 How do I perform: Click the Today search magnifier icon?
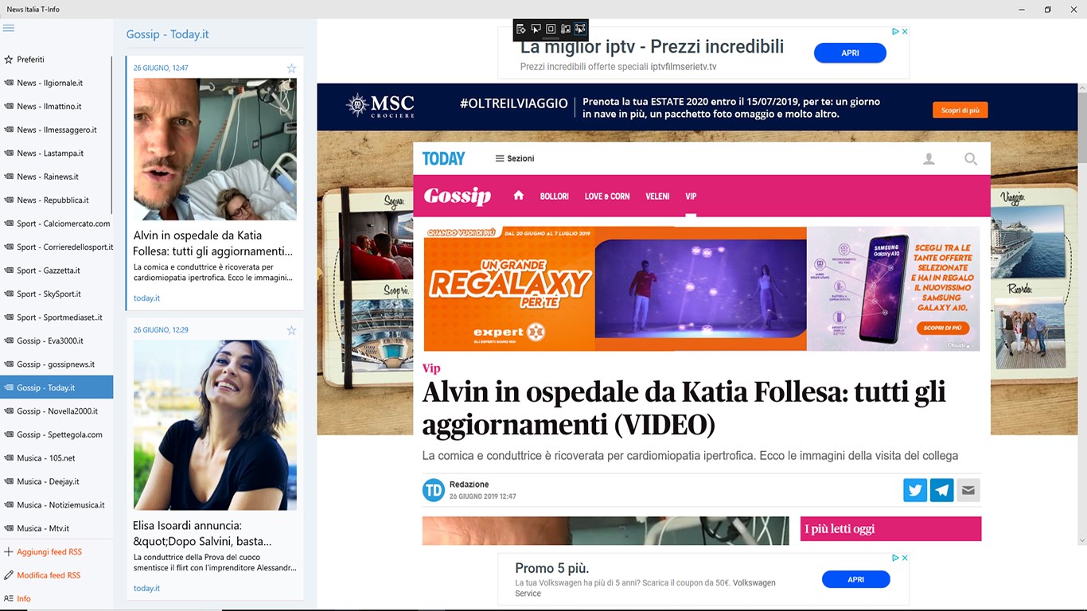pyautogui.click(x=971, y=159)
